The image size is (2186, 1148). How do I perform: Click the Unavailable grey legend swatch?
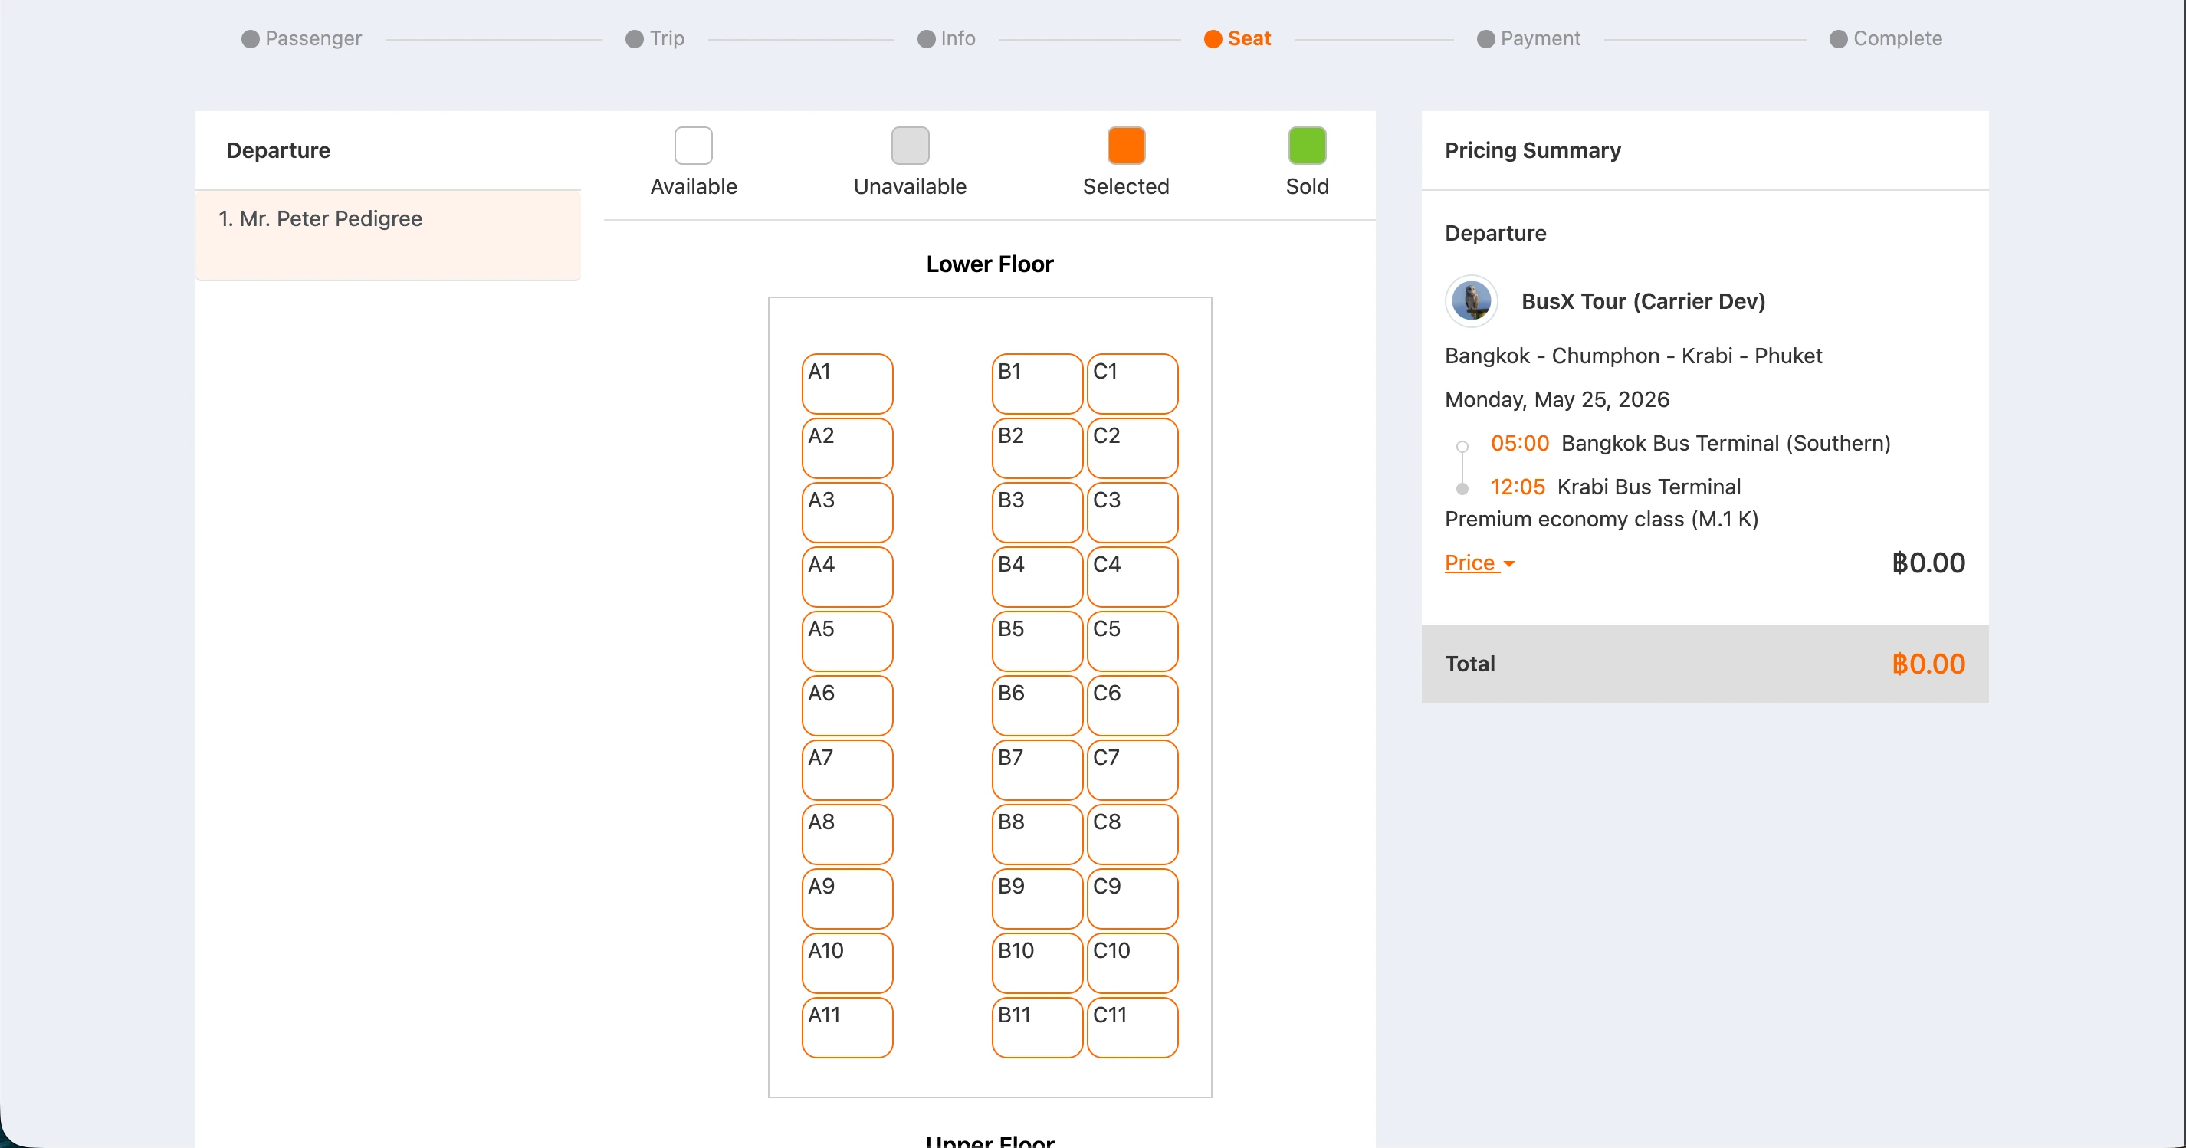pos(910,145)
